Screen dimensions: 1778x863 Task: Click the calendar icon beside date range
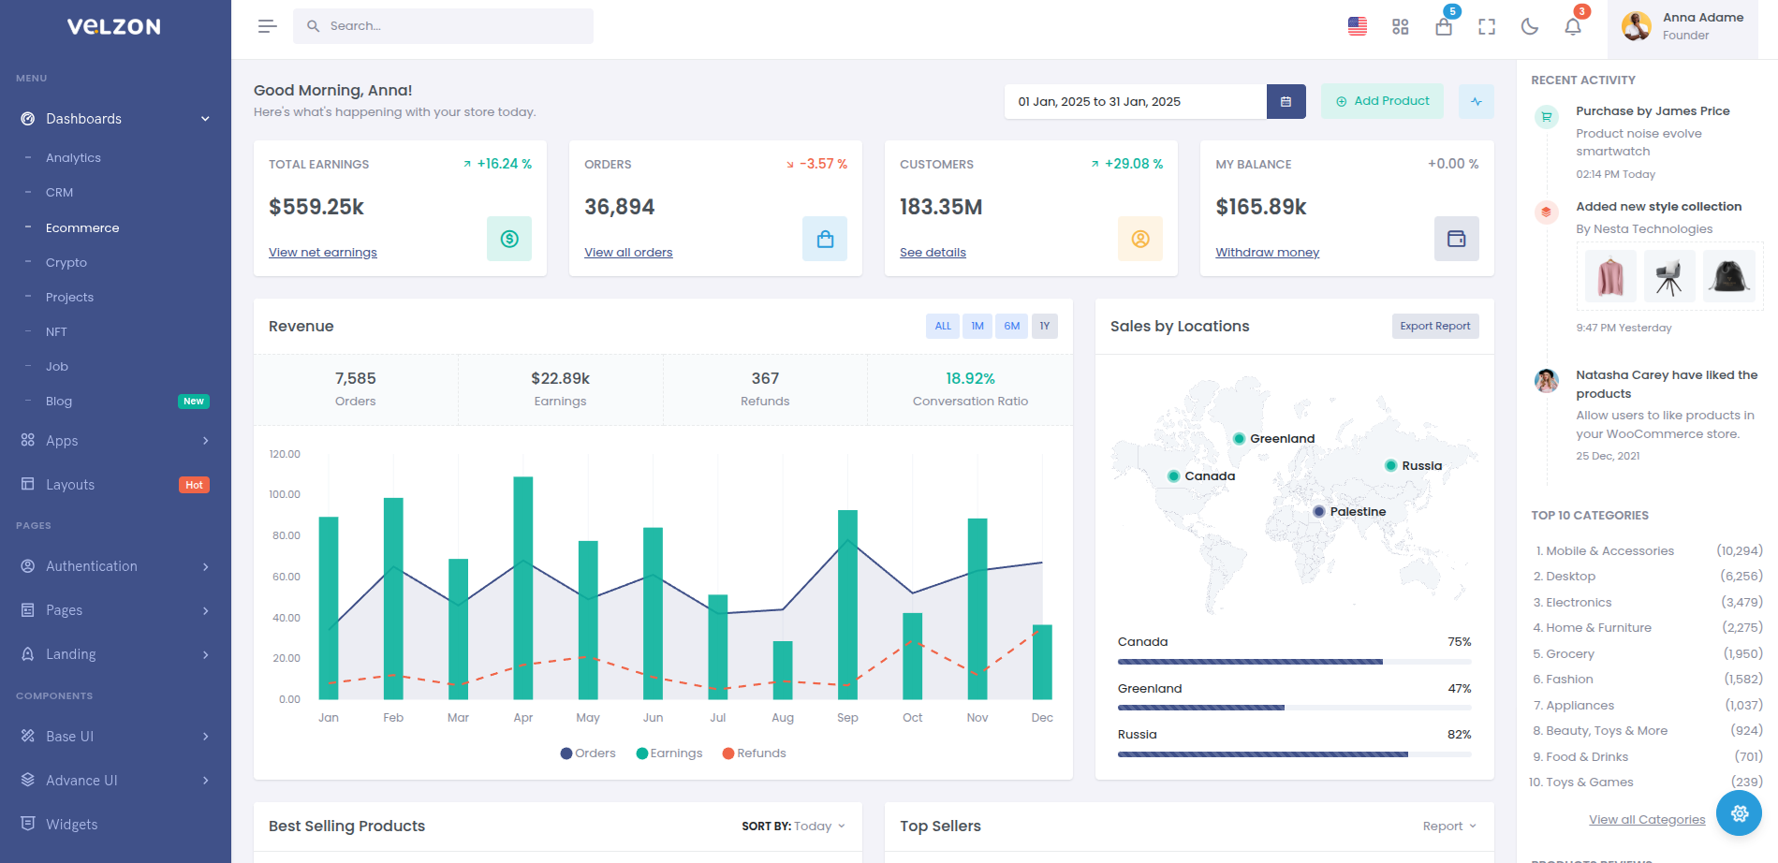pos(1286,101)
